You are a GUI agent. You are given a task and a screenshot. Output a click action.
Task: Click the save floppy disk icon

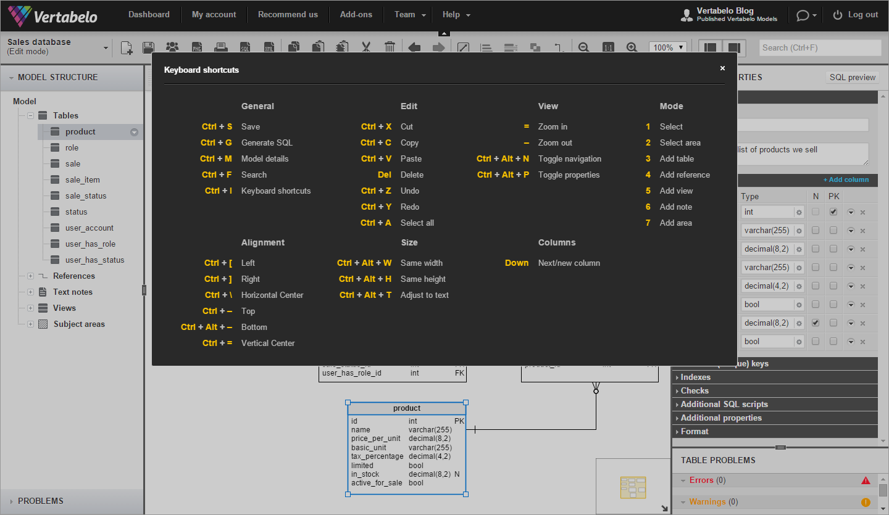coord(148,47)
